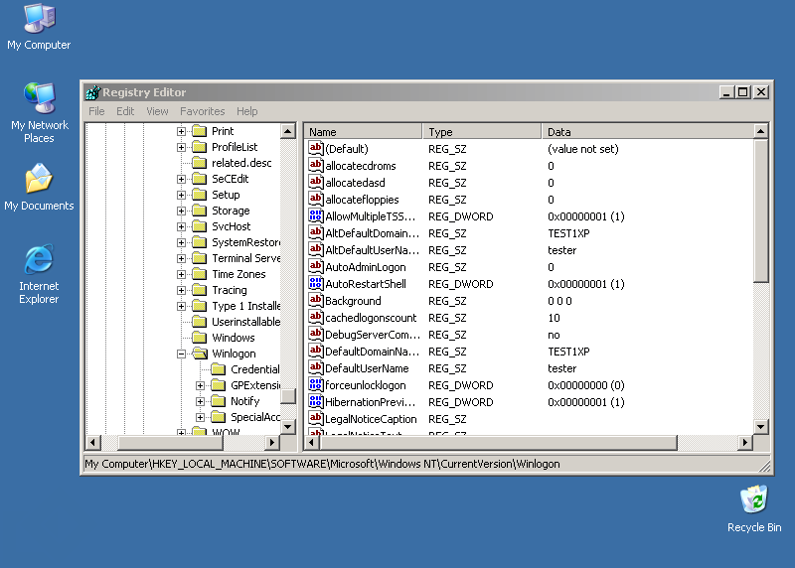Maximize the Registry Editor window
The height and width of the screenshot is (568, 795).
click(742, 92)
